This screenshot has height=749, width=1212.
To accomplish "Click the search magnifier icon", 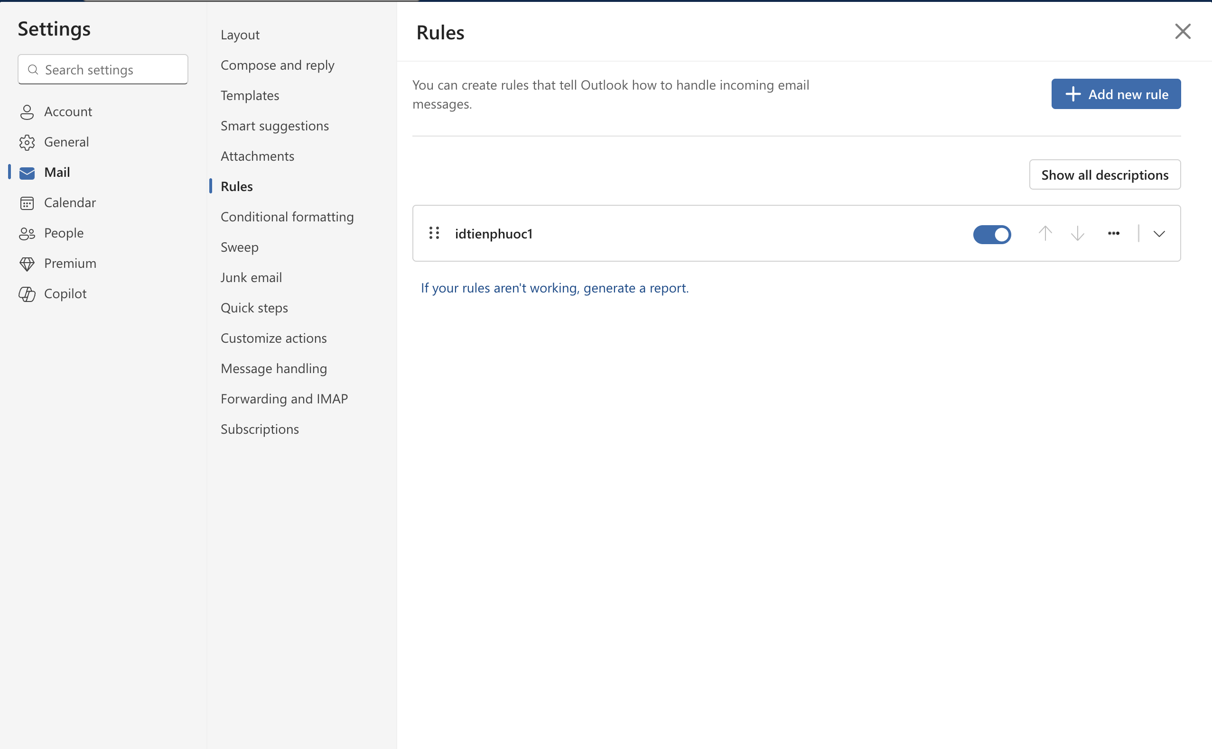I will pyautogui.click(x=33, y=70).
